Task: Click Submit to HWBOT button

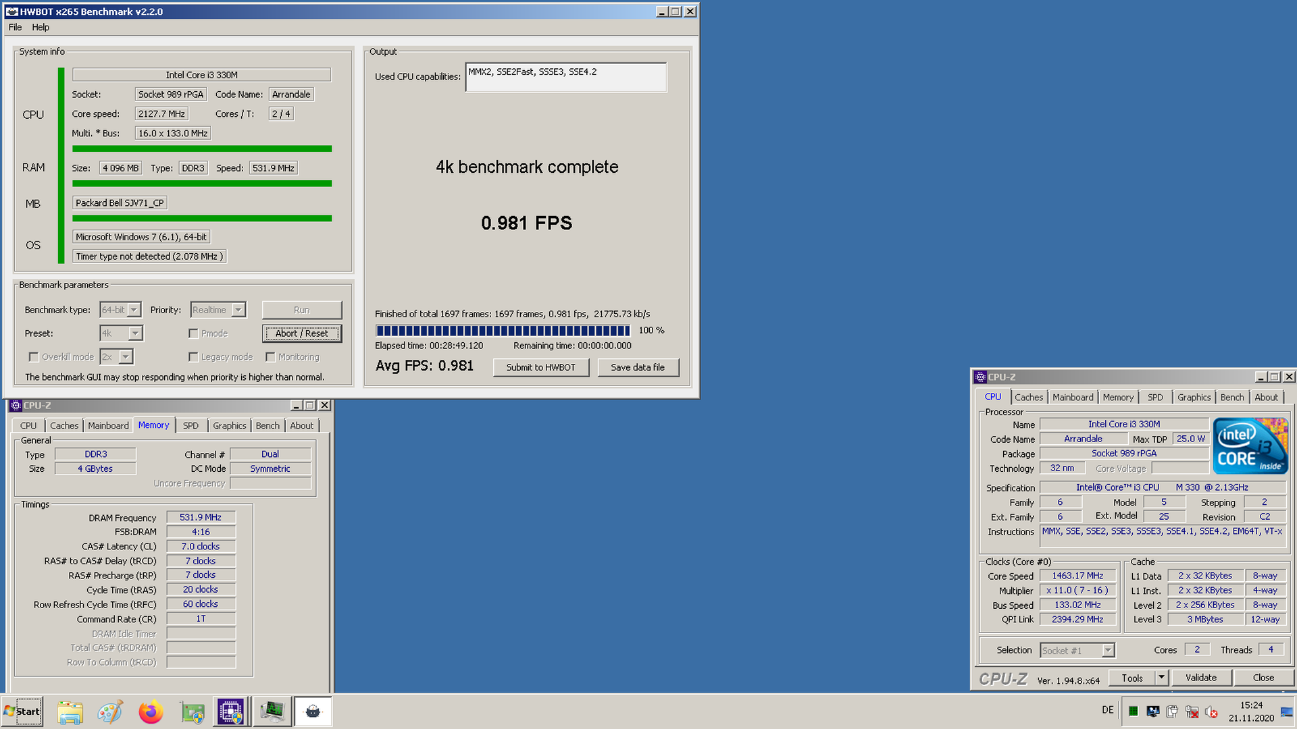Action: [541, 367]
